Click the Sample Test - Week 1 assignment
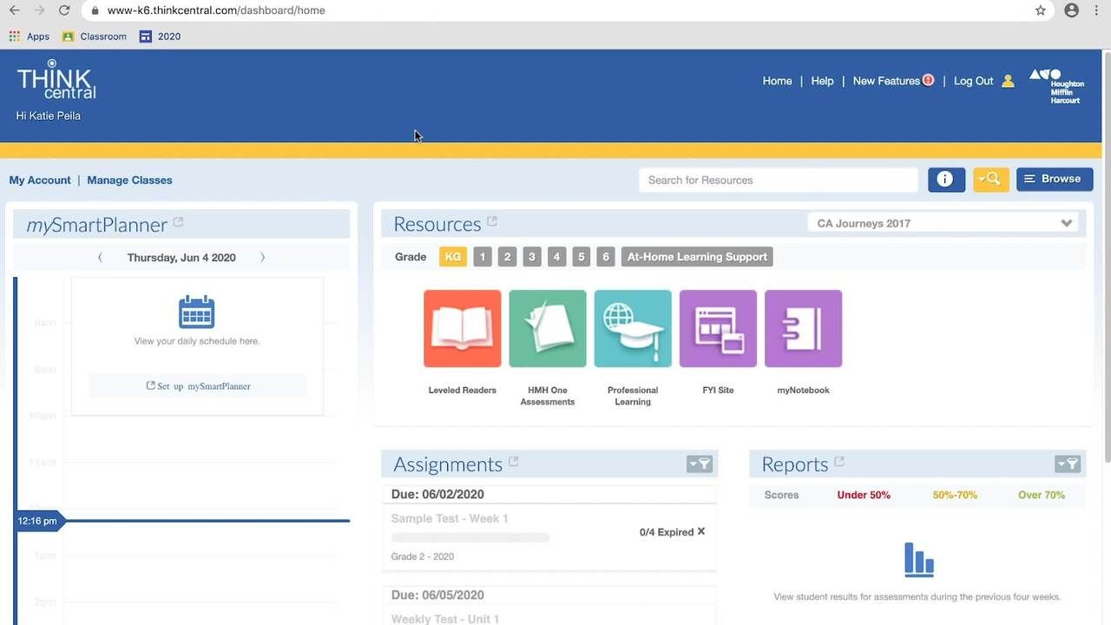 [x=450, y=518]
